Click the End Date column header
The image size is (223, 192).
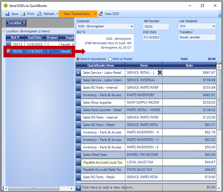tap(35, 37)
